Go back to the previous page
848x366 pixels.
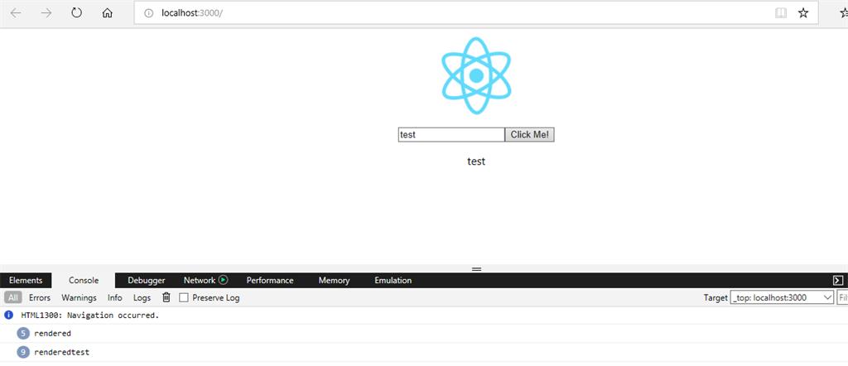[16, 13]
